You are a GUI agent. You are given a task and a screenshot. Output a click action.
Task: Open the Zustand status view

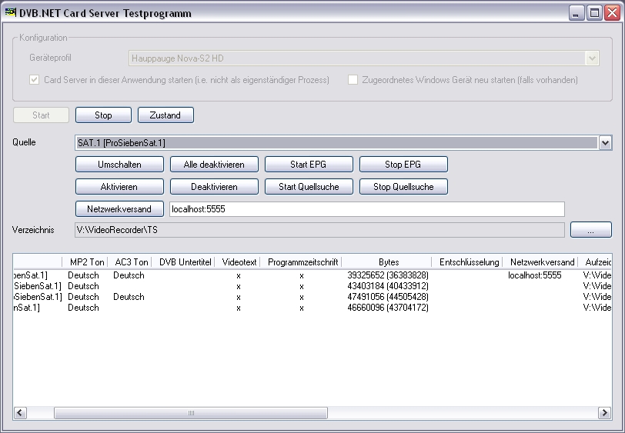pyautogui.click(x=165, y=115)
